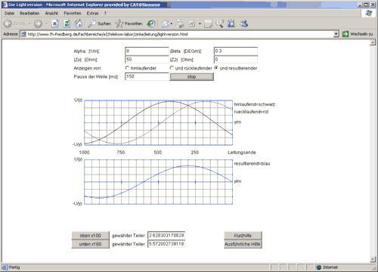The height and width of the screenshot is (272, 378).
Task: Click the Pause der Welle input field
Action: tap(147, 76)
